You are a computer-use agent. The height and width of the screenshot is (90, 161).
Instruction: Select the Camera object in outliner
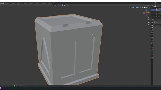pos(156,8)
